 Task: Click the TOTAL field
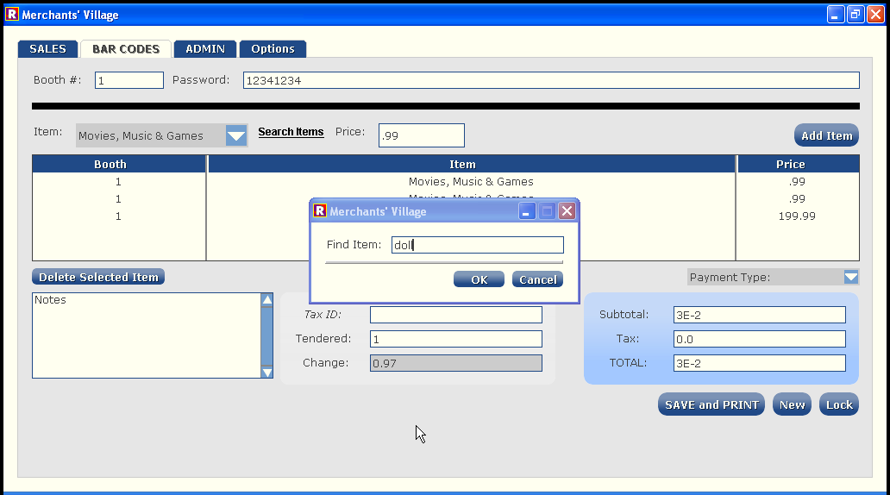[x=760, y=363]
